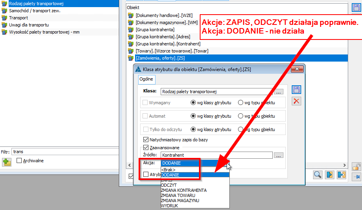Click the magnifier search icon at bottom right
The width and height of the screenshot is (362, 210).
pos(318,175)
